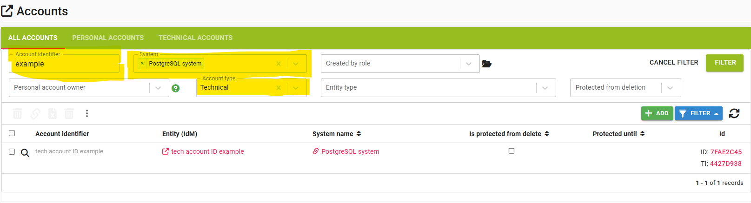Open the Entity type dropdown

545,88
